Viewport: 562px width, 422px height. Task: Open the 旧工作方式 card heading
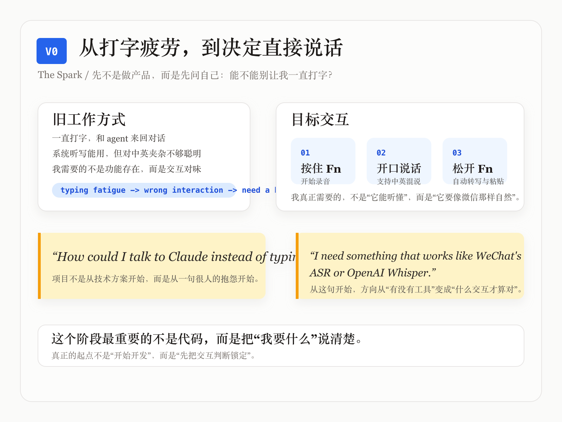click(89, 120)
